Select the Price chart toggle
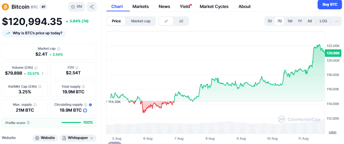 point(116,21)
